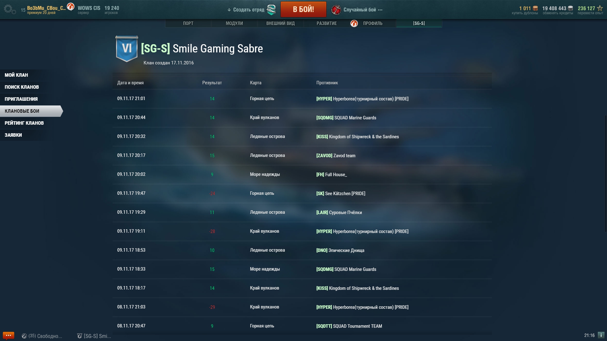607x341 pixels.
Task: Open the info icon near the clock
Action: 601,335
